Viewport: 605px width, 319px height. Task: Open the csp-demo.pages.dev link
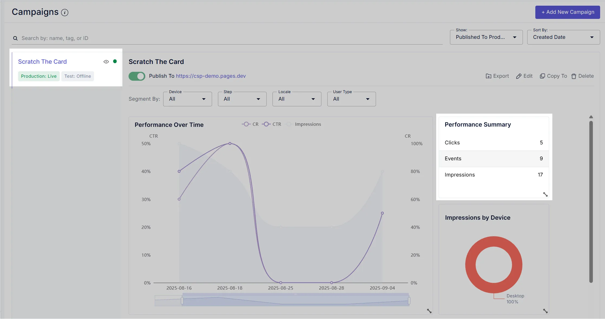coord(211,76)
